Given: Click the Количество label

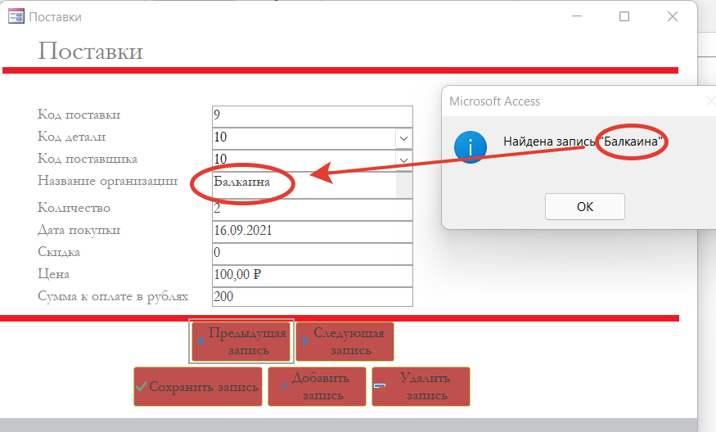Looking at the screenshot, I should pos(74,208).
